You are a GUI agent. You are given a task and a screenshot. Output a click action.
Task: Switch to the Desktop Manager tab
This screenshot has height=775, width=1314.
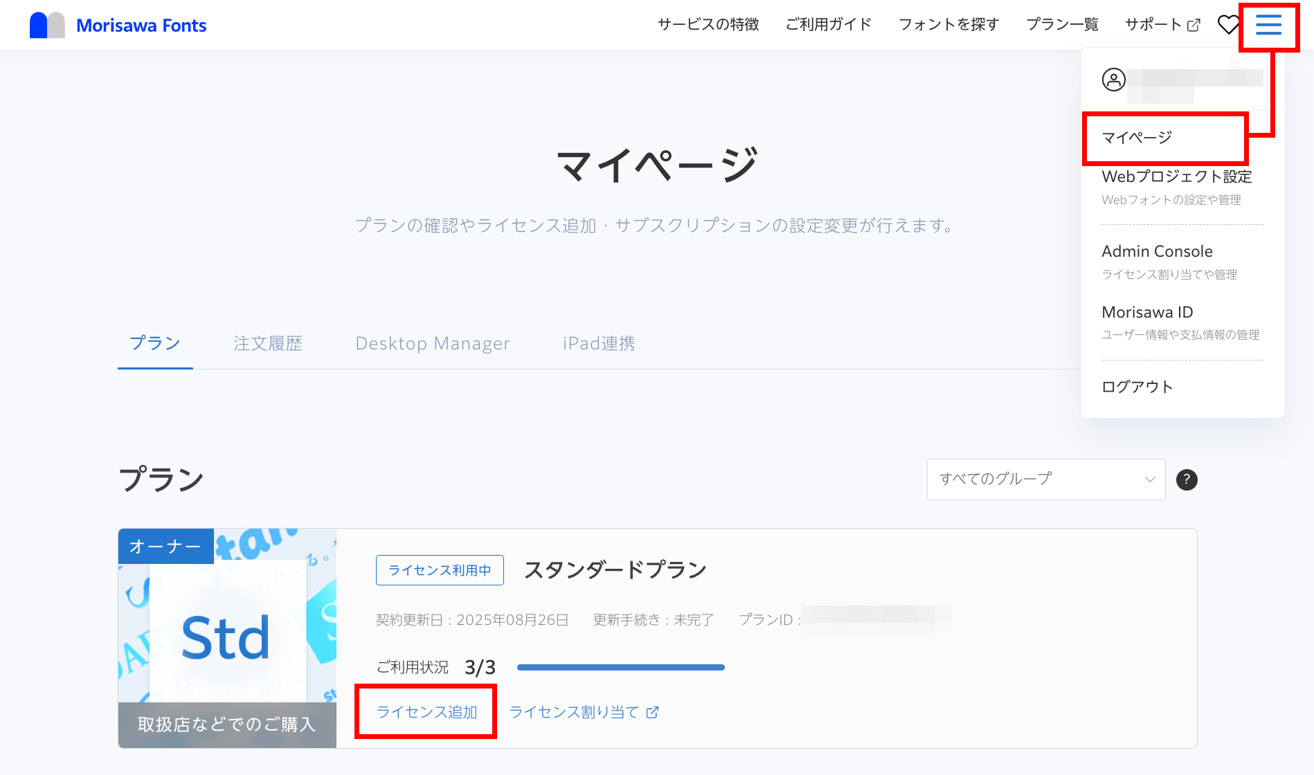[x=433, y=343]
